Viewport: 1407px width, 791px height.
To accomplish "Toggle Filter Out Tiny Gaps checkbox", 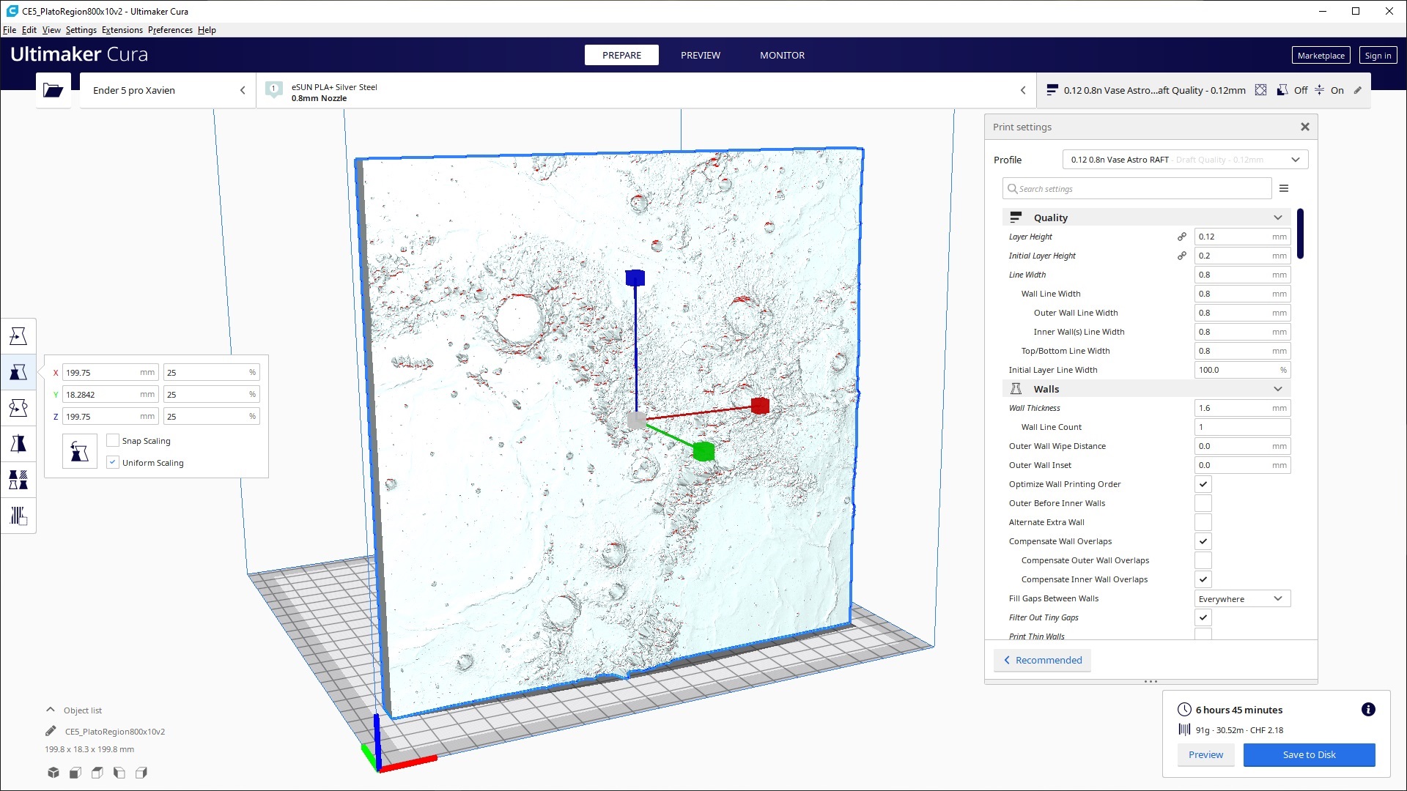I will (x=1203, y=617).
